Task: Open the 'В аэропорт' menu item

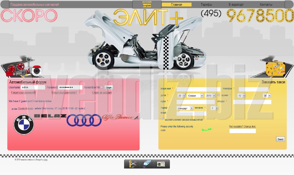Action: click(x=236, y=4)
